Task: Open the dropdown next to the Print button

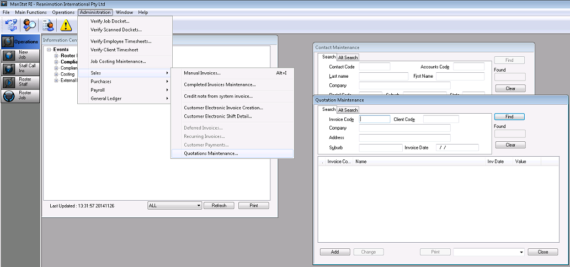Action: [521, 252]
